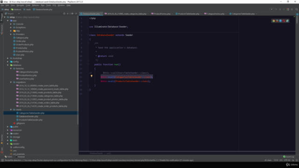299x168 pixels.
Task: Open Database side tool window tab
Action: pos(297,19)
